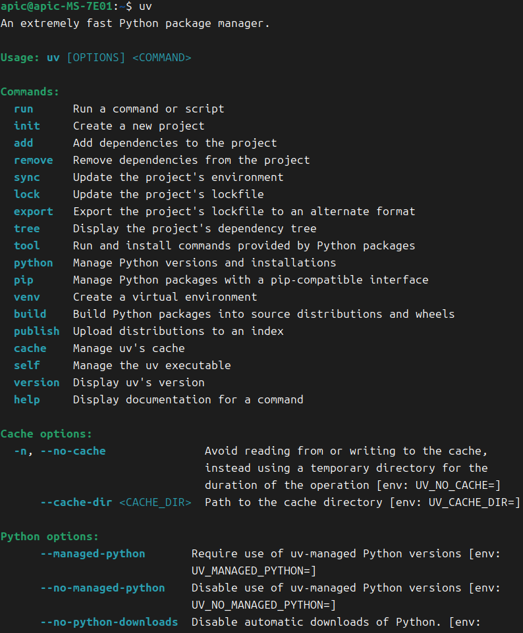Click the '--no-python-downloads' option text
Screen dimensions: 523x633
[x=109, y=622]
